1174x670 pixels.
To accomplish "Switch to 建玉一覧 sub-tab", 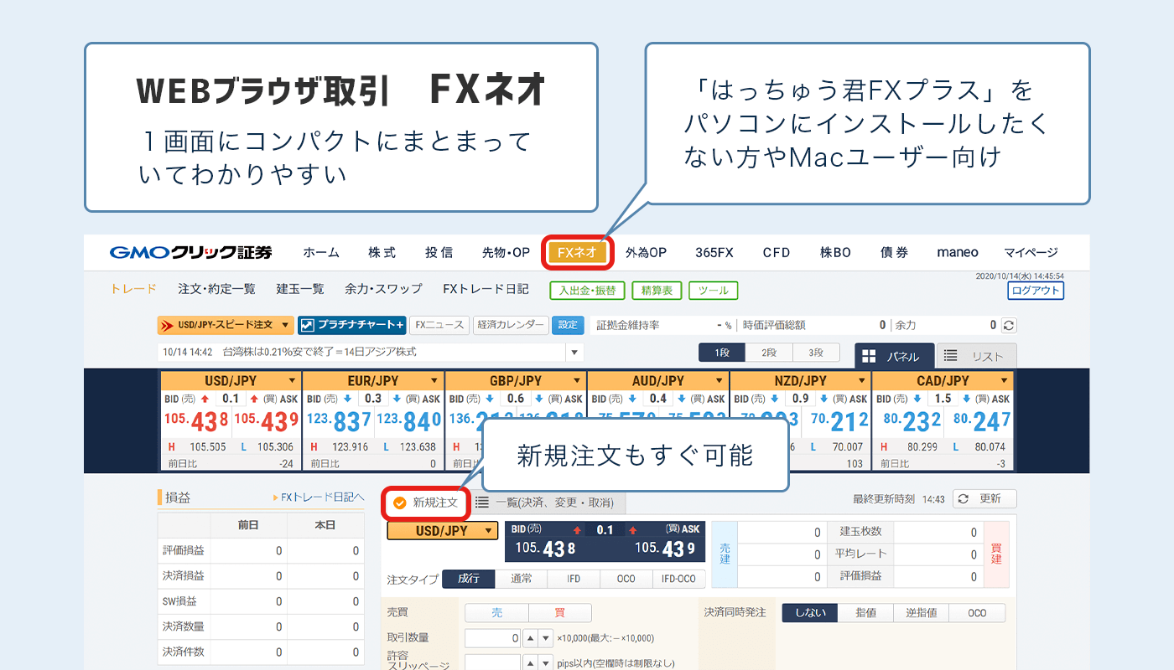I will pos(300,289).
